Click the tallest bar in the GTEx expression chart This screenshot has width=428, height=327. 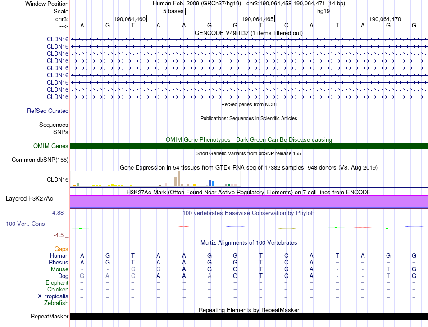coord(179,178)
